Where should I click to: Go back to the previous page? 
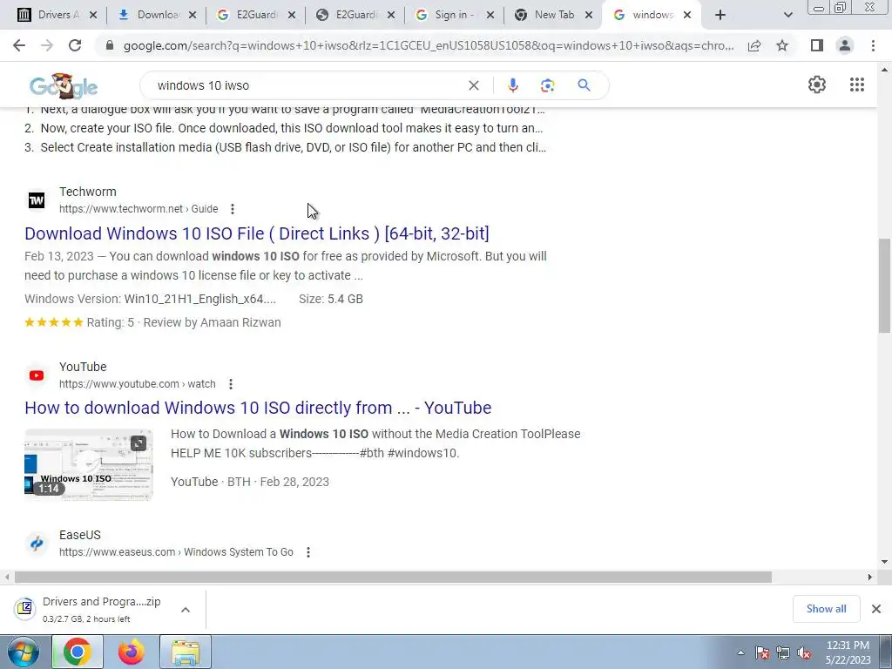point(19,45)
